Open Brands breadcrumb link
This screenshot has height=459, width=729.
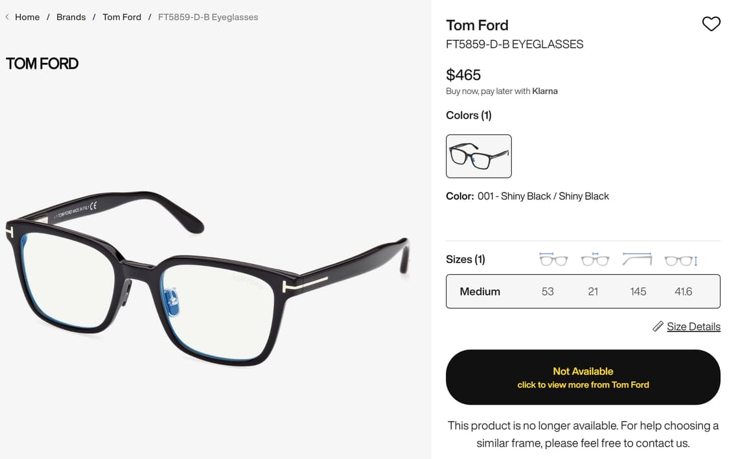(71, 17)
